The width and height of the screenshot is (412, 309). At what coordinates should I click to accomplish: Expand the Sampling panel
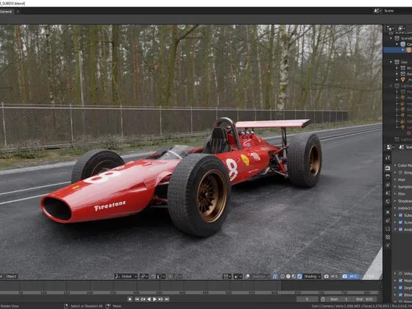pos(403,187)
